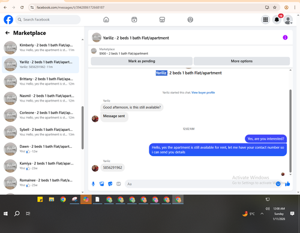This screenshot has width=300, height=233.
Task: Go to the Facebook Home icon
Action: (x=106, y=20)
